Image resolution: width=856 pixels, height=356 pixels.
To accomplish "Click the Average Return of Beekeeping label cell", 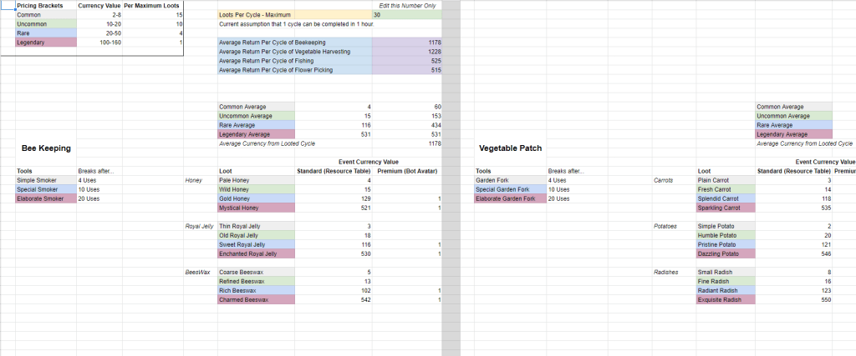I will click(x=272, y=43).
